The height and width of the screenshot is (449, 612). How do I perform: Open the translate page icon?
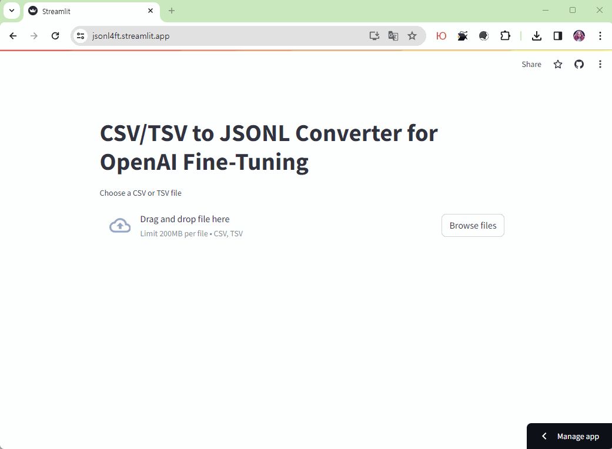(x=393, y=36)
